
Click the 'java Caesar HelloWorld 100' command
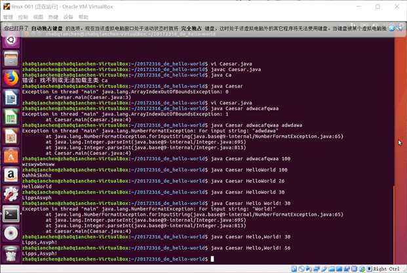pyautogui.click(x=249, y=170)
